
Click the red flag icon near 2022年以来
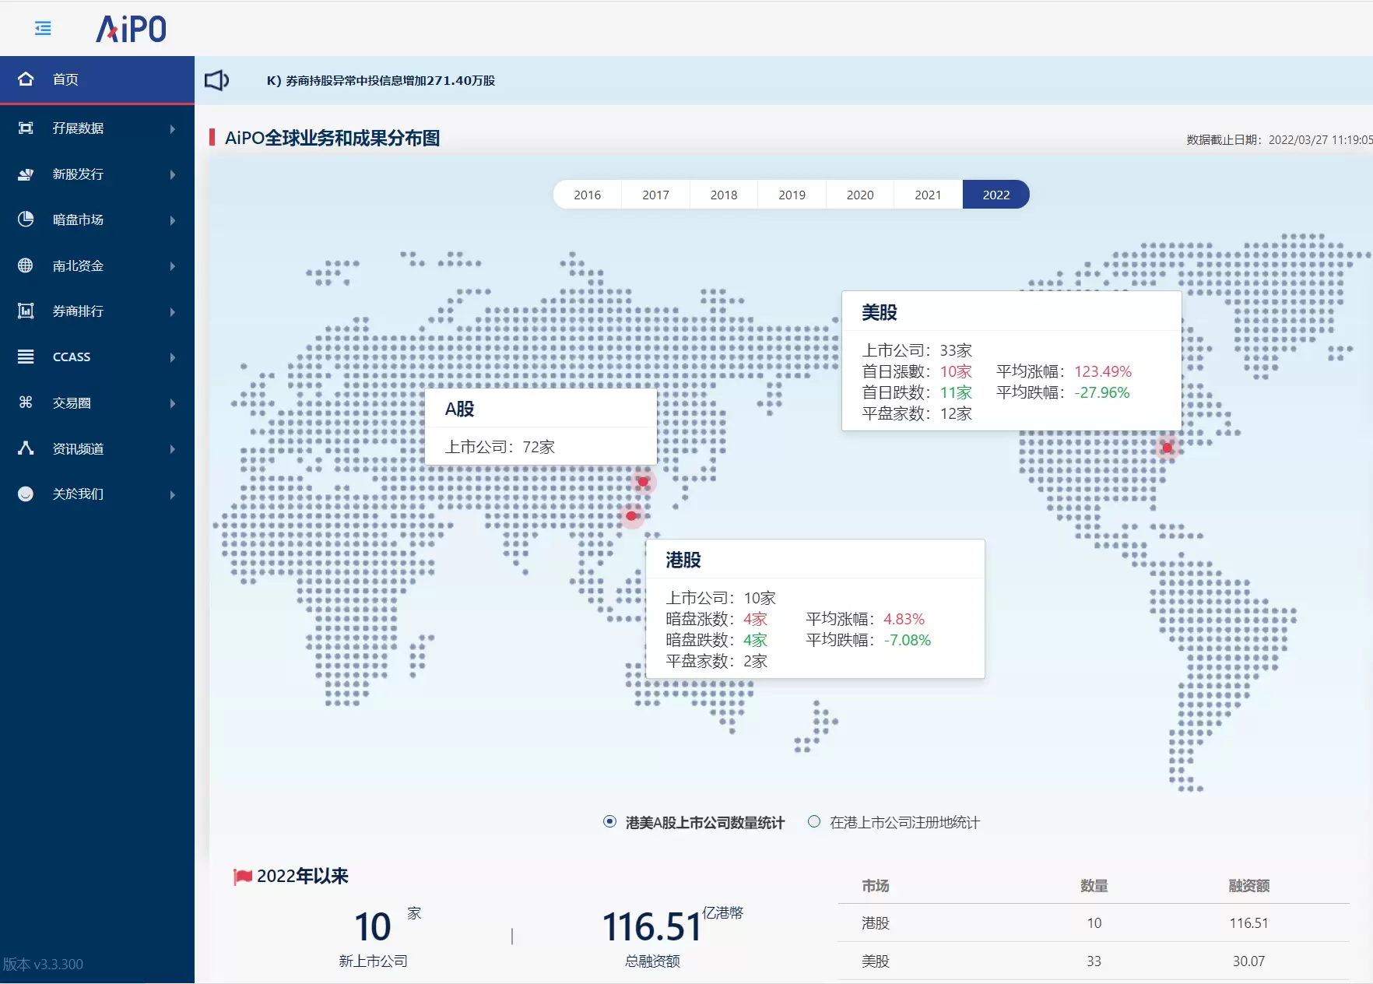pyautogui.click(x=243, y=877)
